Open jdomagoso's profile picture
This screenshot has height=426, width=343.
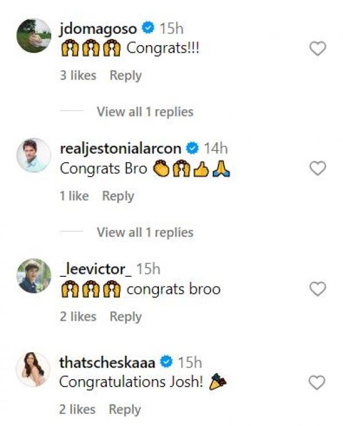click(34, 35)
